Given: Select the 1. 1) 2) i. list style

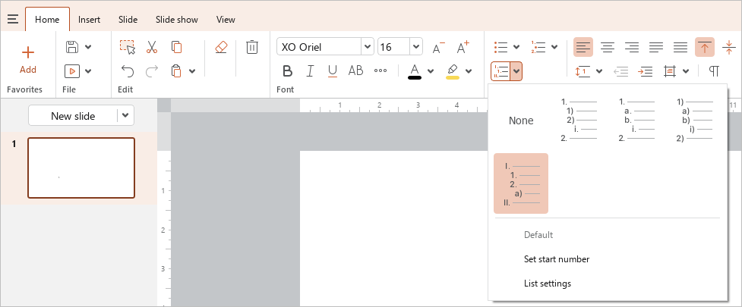Looking at the screenshot, I should (x=579, y=121).
